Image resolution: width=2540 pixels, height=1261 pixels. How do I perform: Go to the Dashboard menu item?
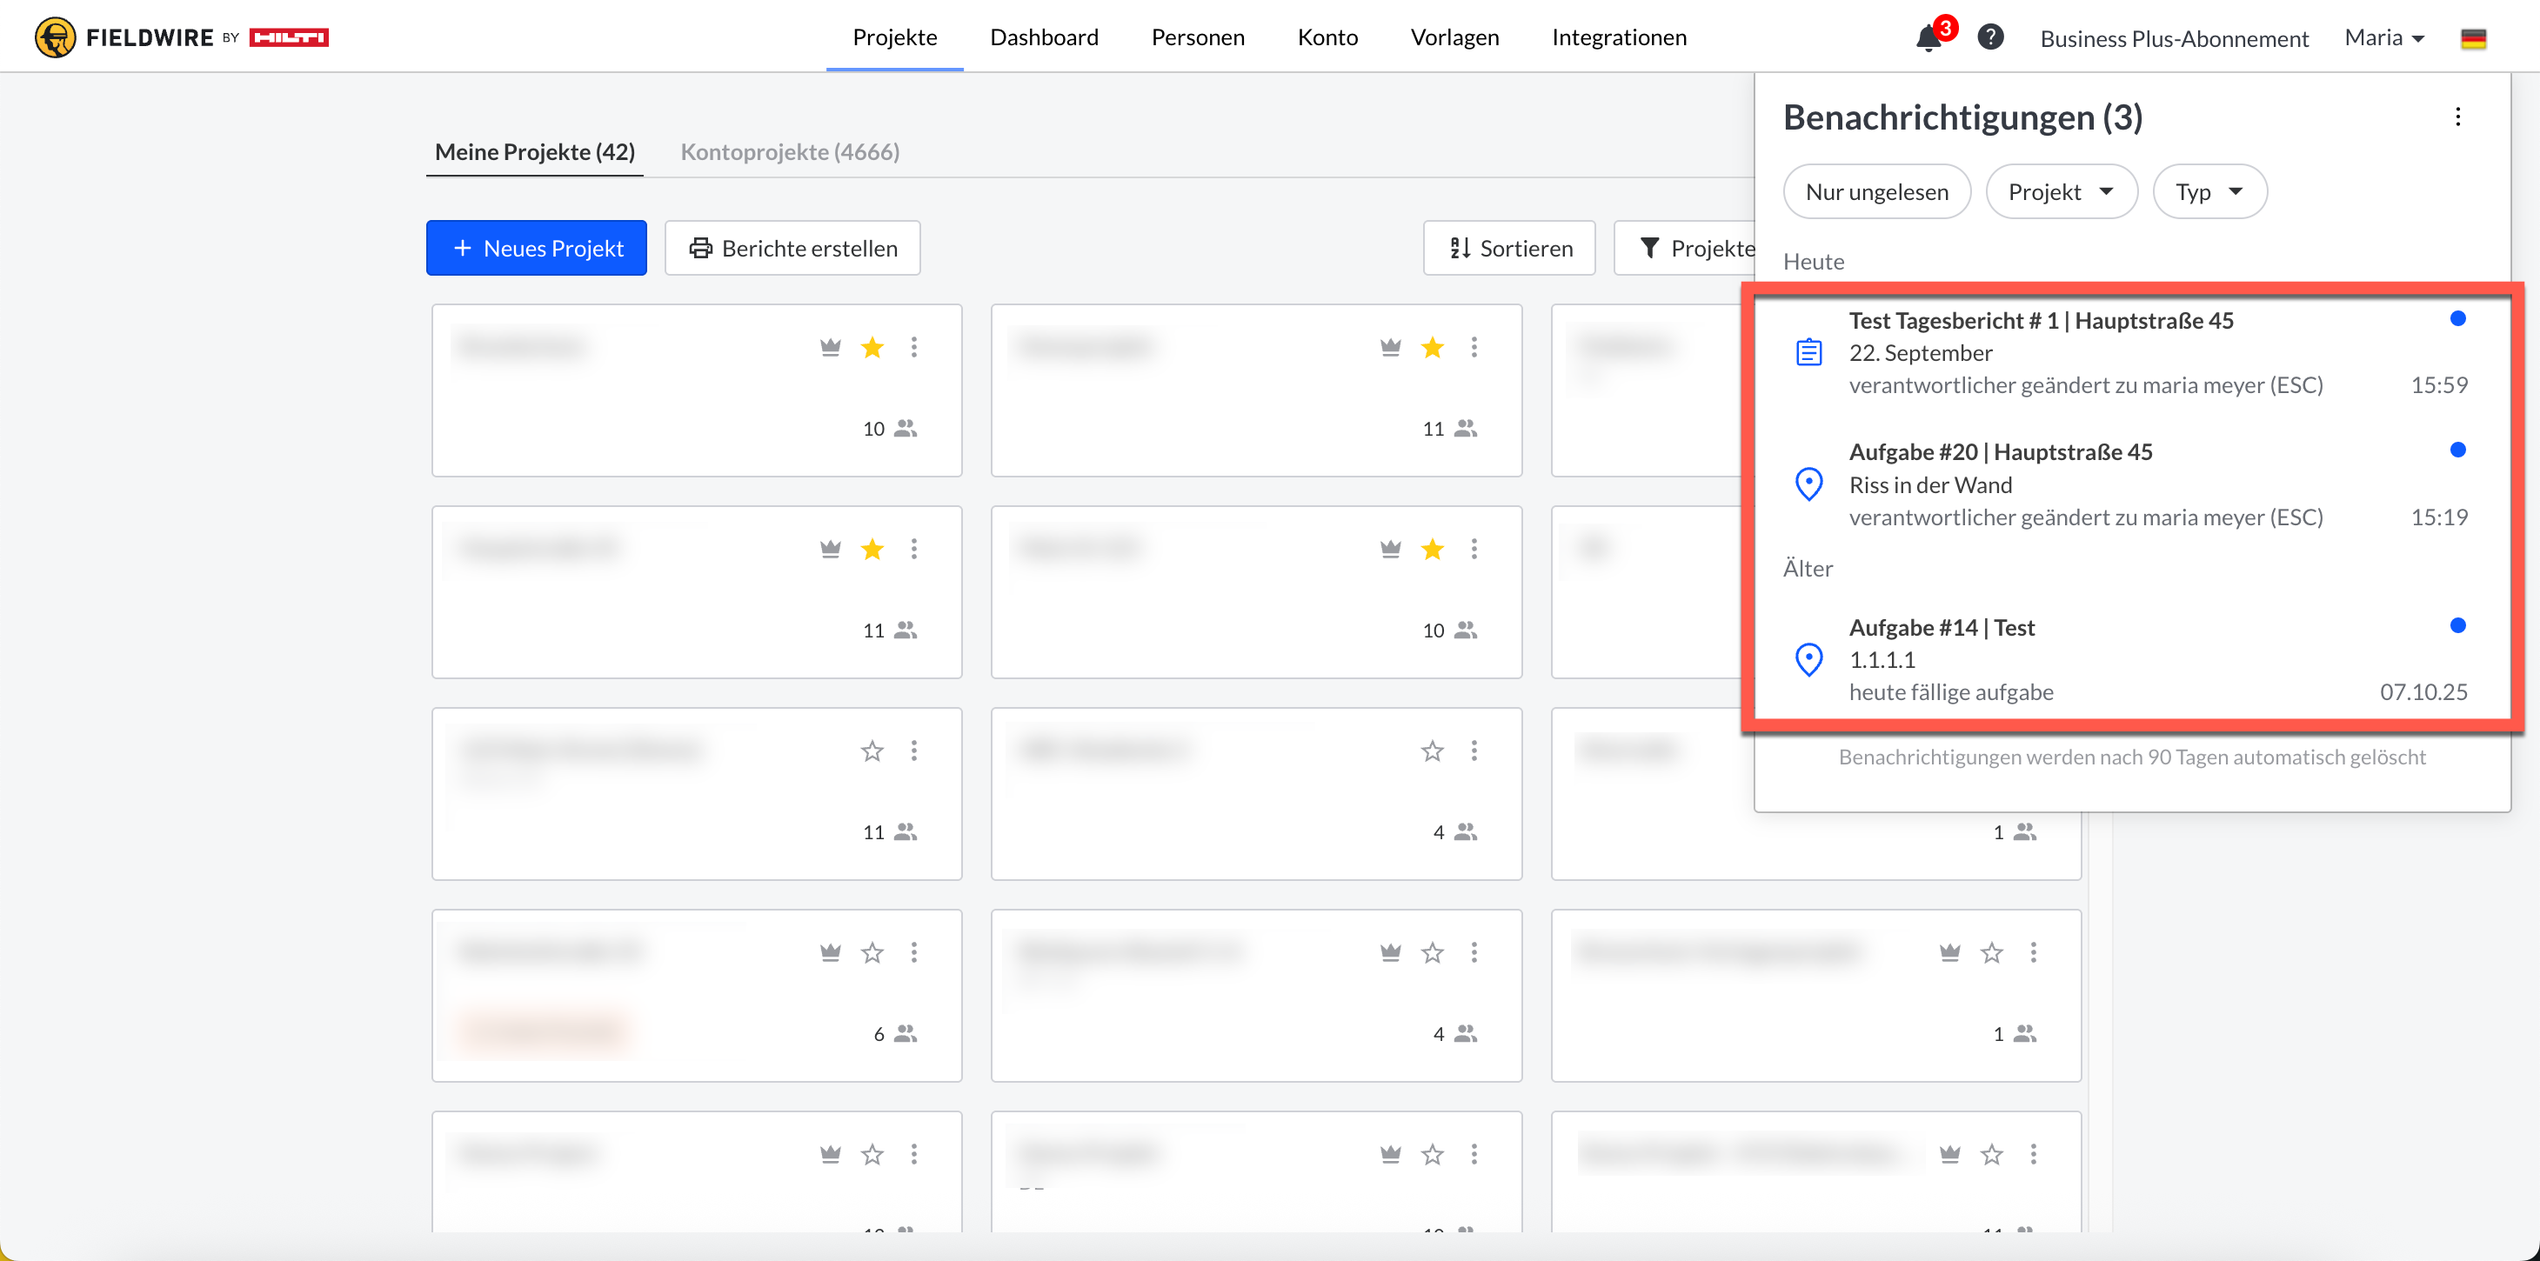(1043, 37)
